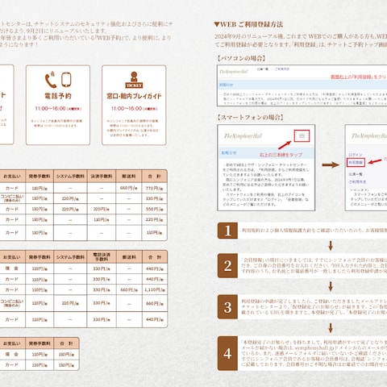Click the red-boxed 利用登録 link
The height and width of the screenshot is (387, 387).
click(x=356, y=163)
